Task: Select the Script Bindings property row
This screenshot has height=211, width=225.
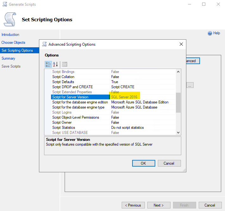Action: click(113, 72)
